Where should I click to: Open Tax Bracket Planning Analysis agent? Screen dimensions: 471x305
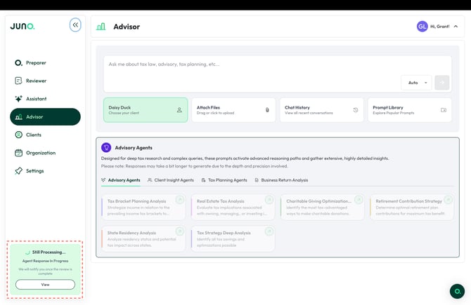pos(143,208)
